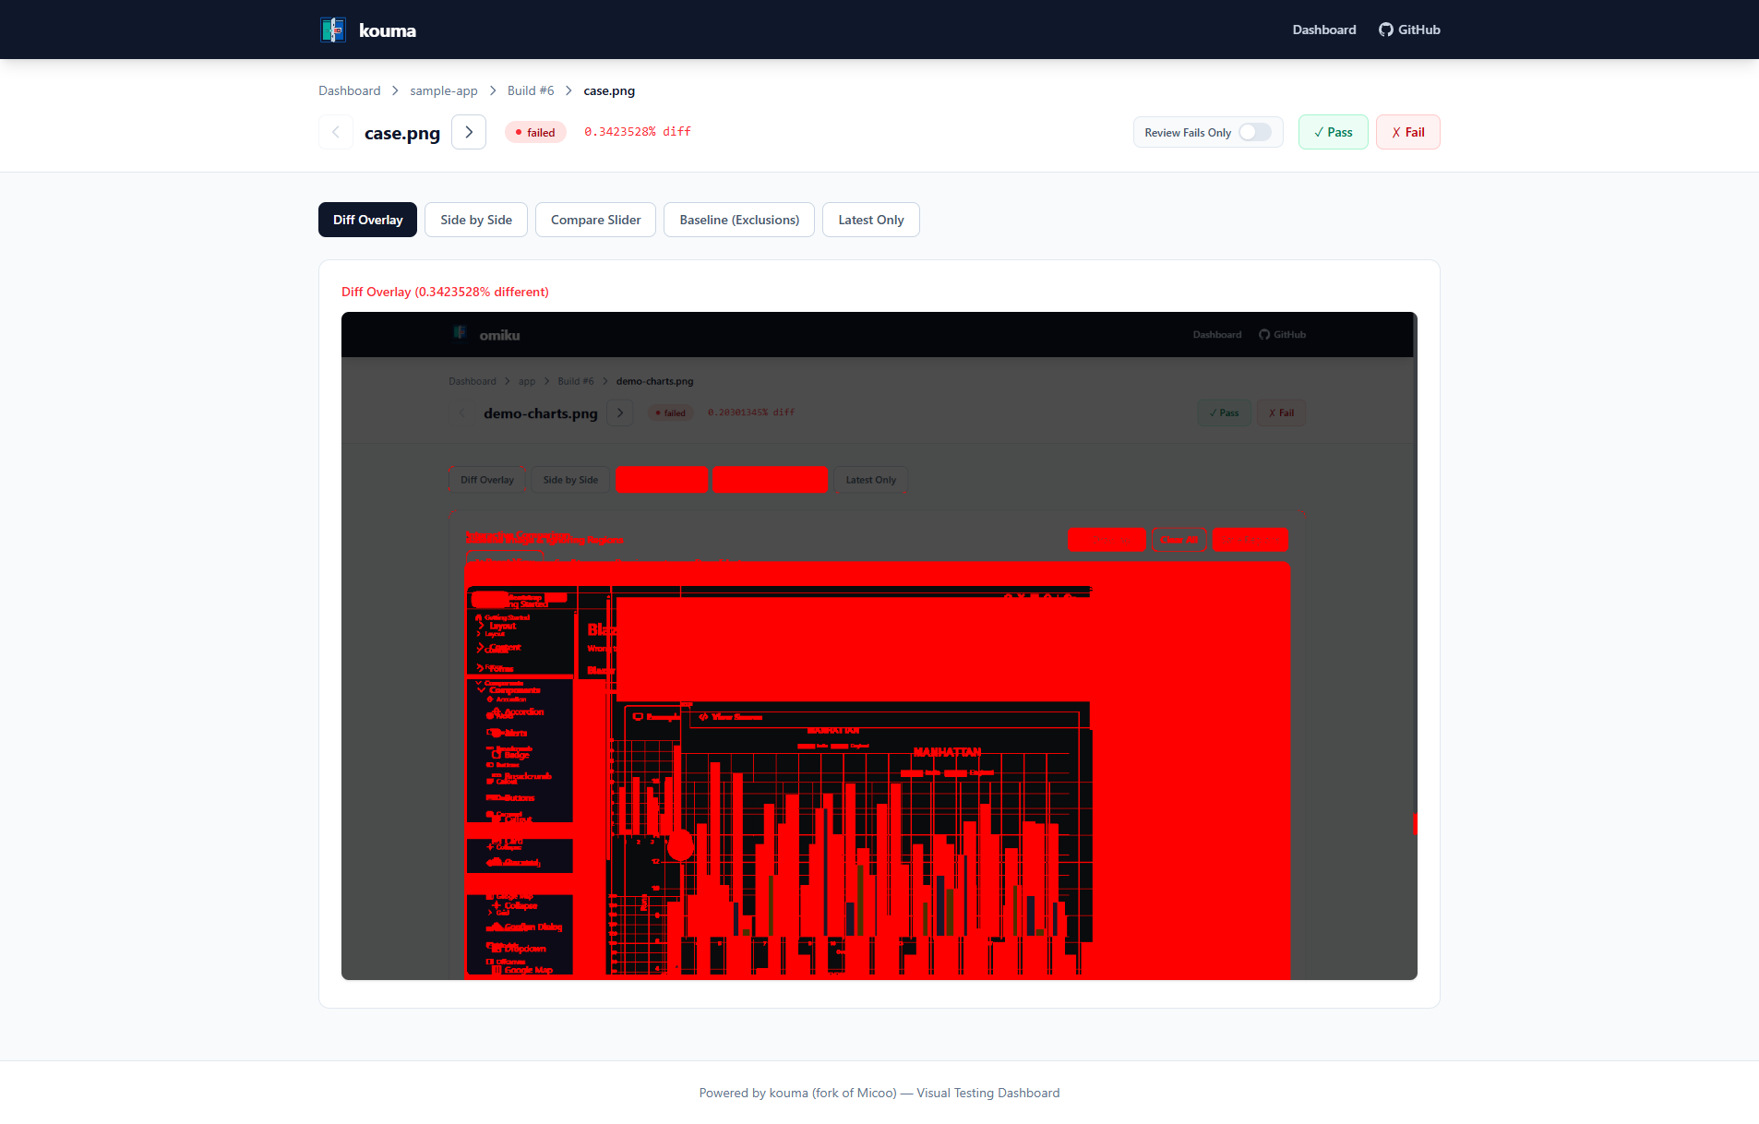Switch to the Baseline (Exclusions) tab
This screenshot has width=1759, height=1124.
(x=739, y=220)
